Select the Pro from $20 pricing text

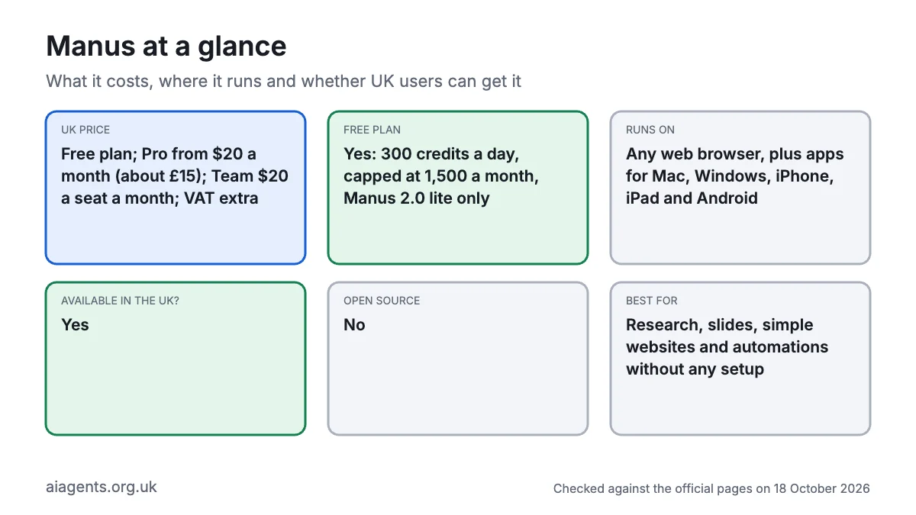175,176
